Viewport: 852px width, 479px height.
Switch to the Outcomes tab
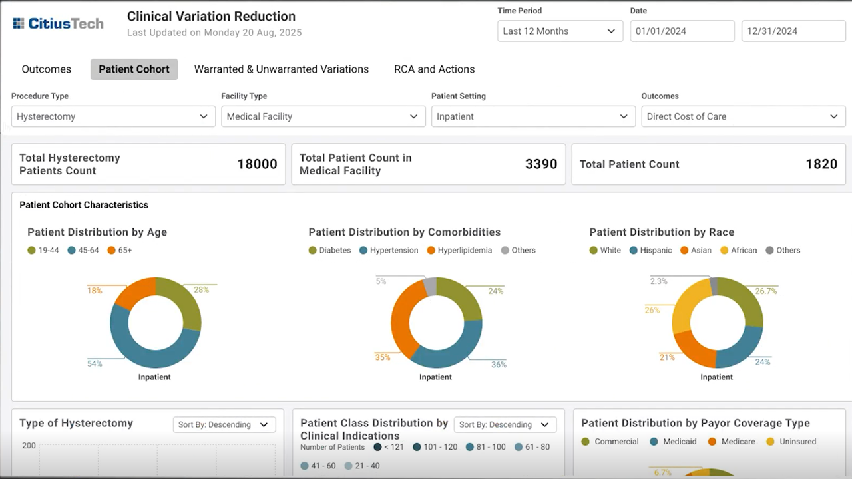47,69
